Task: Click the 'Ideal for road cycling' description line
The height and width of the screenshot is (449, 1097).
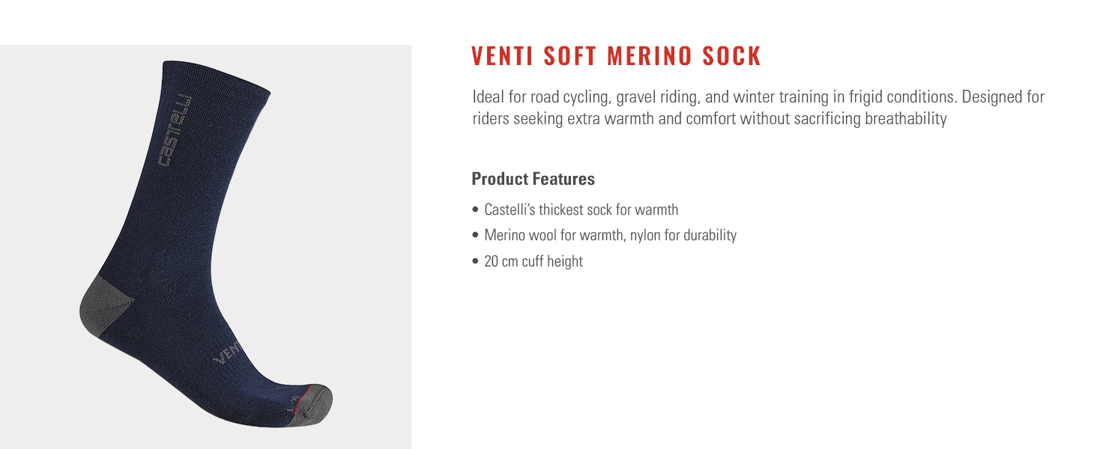Action: coord(758,97)
